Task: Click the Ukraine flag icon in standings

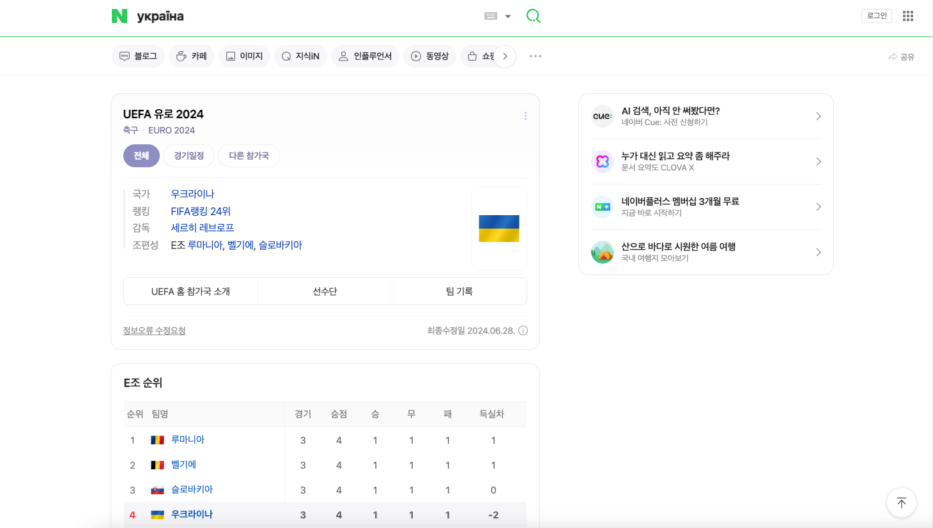Action: click(x=157, y=515)
